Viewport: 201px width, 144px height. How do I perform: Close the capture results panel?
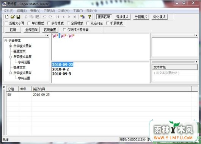click(x=4, y=87)
